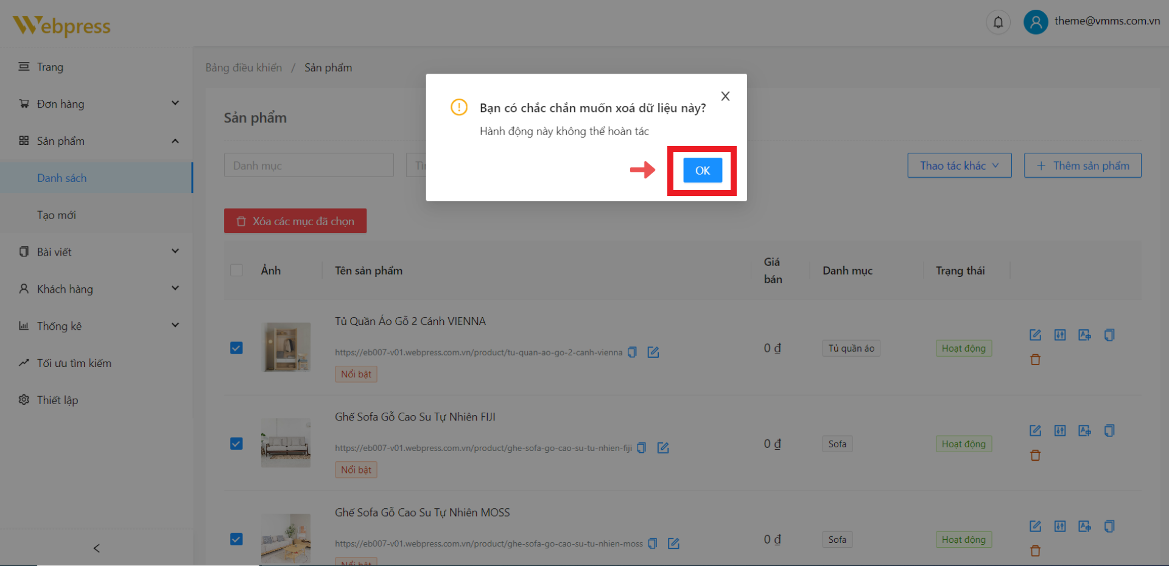
Task: Uncheck the Tủ Quần Áo VIENNA checkbox
Action: pos(236,348)
